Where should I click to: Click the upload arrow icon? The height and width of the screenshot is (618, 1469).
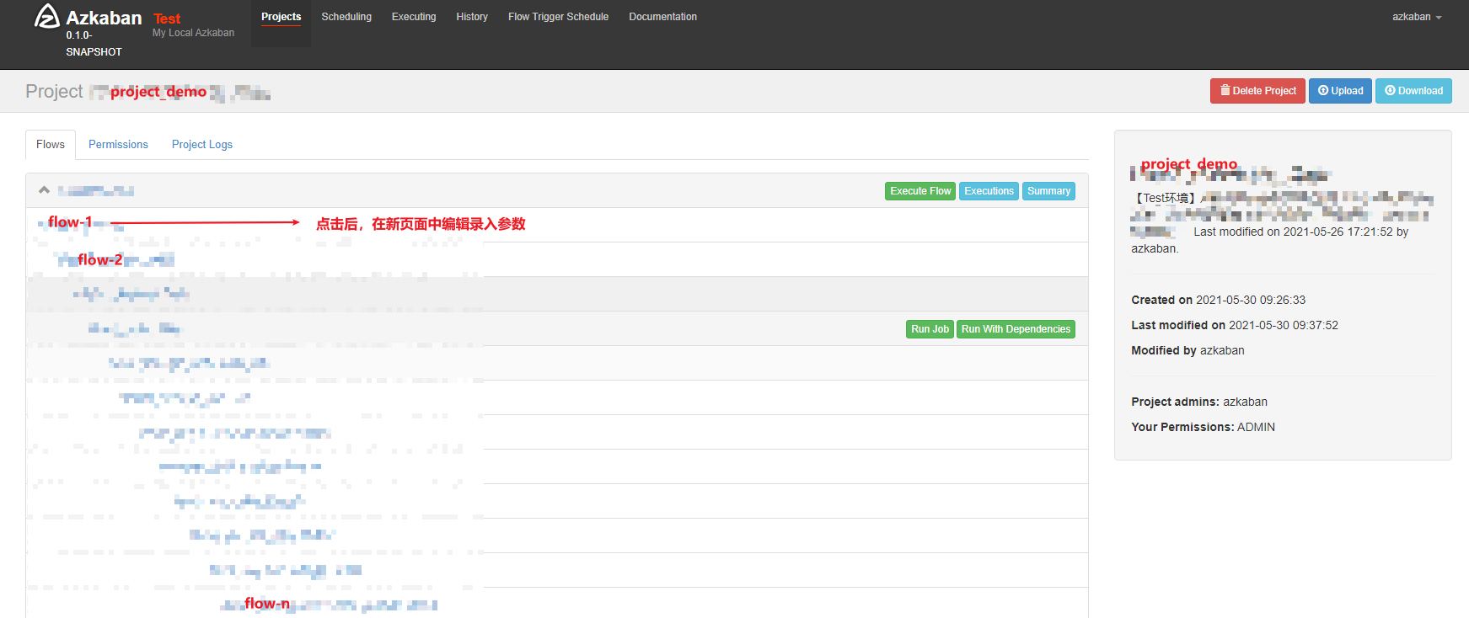click(x=1323, y=90)
